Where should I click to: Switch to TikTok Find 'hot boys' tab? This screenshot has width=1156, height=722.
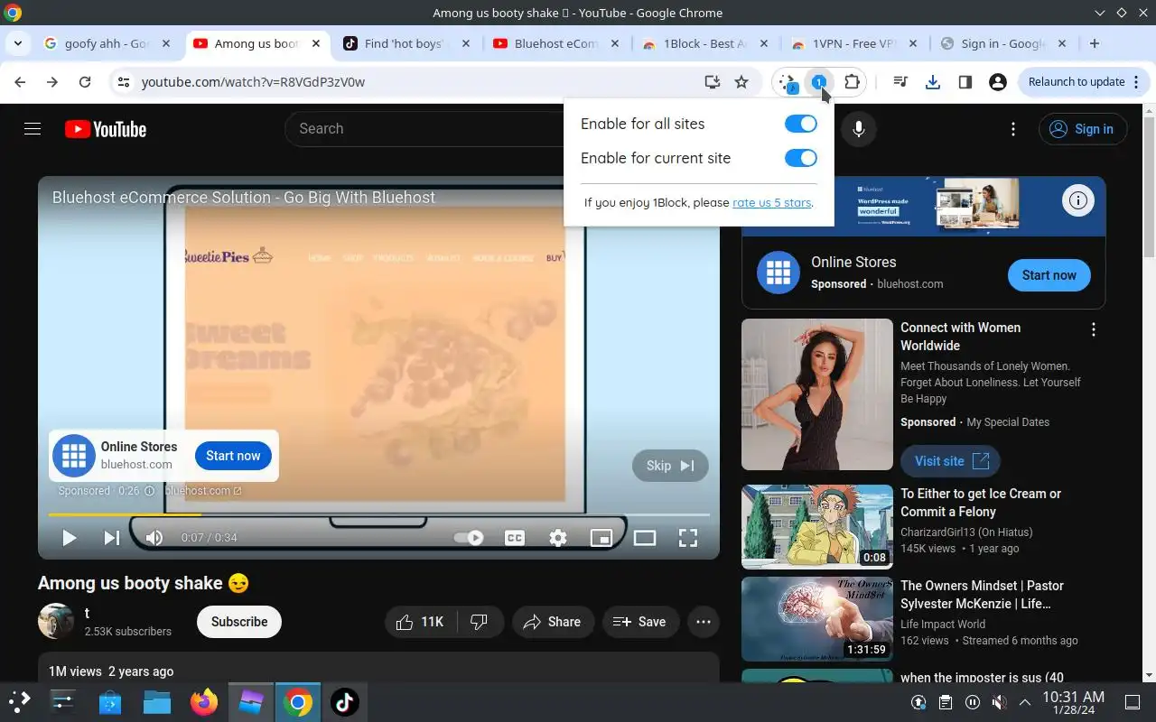(406, 43)
